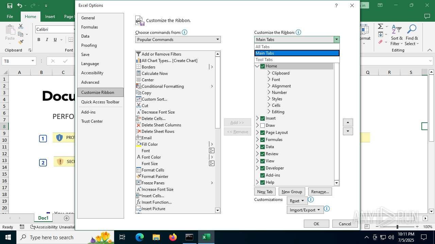This screenshot has width=435, height=244.
Task: Click the Excel zoom slider handle
Action: coord(397,227)
